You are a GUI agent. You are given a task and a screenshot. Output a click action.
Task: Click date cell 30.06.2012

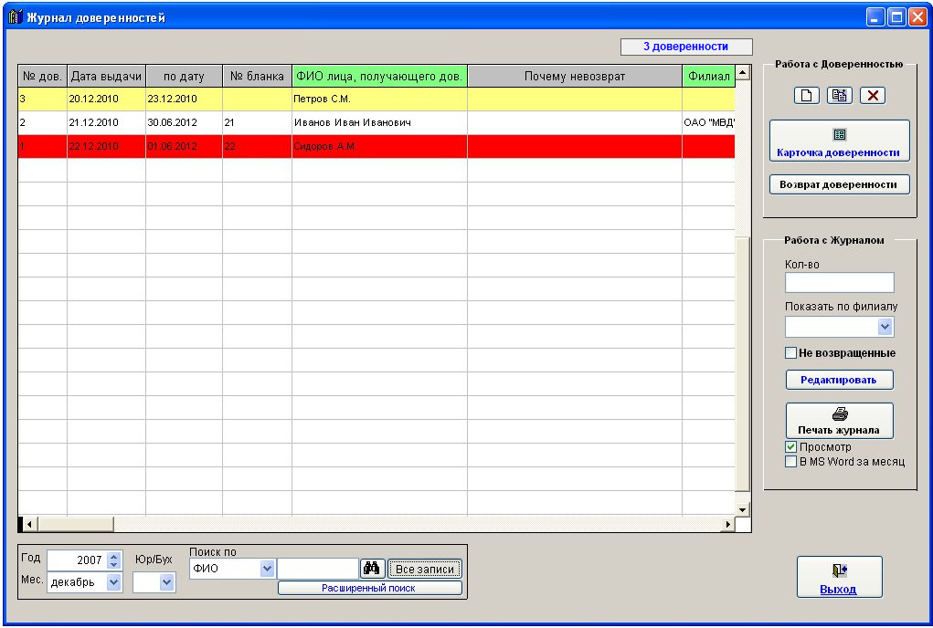pos(184,123)
